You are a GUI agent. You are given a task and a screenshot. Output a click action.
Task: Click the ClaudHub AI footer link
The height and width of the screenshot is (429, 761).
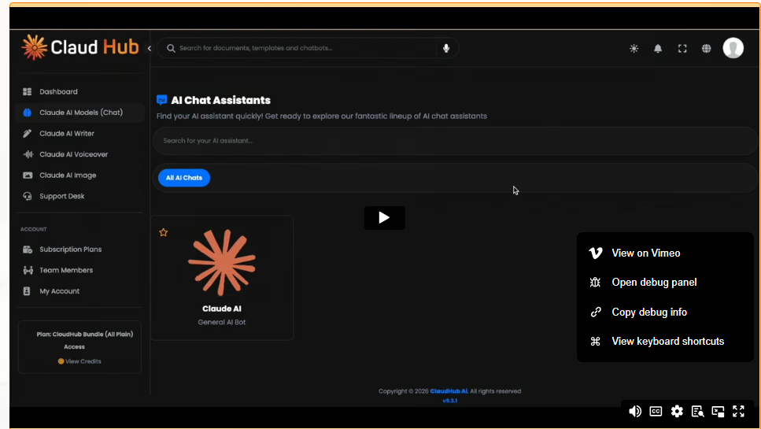click(449, 391)
